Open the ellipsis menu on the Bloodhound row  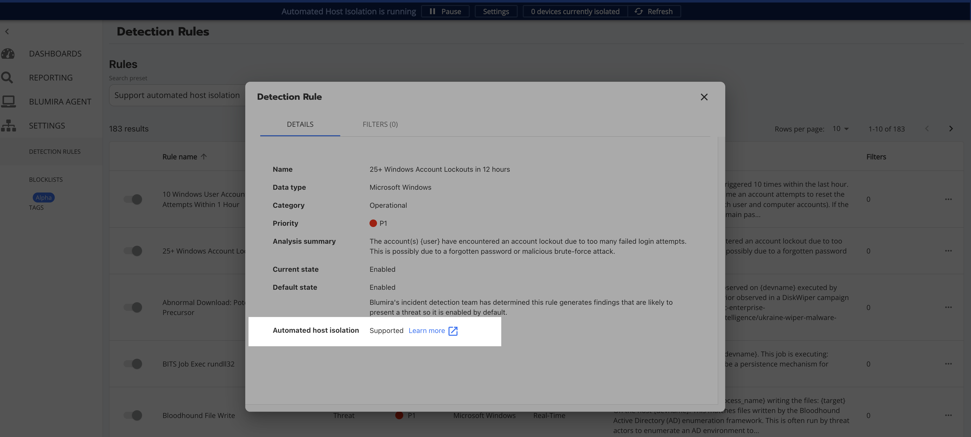pyautogui.click(x=949, y=415)
